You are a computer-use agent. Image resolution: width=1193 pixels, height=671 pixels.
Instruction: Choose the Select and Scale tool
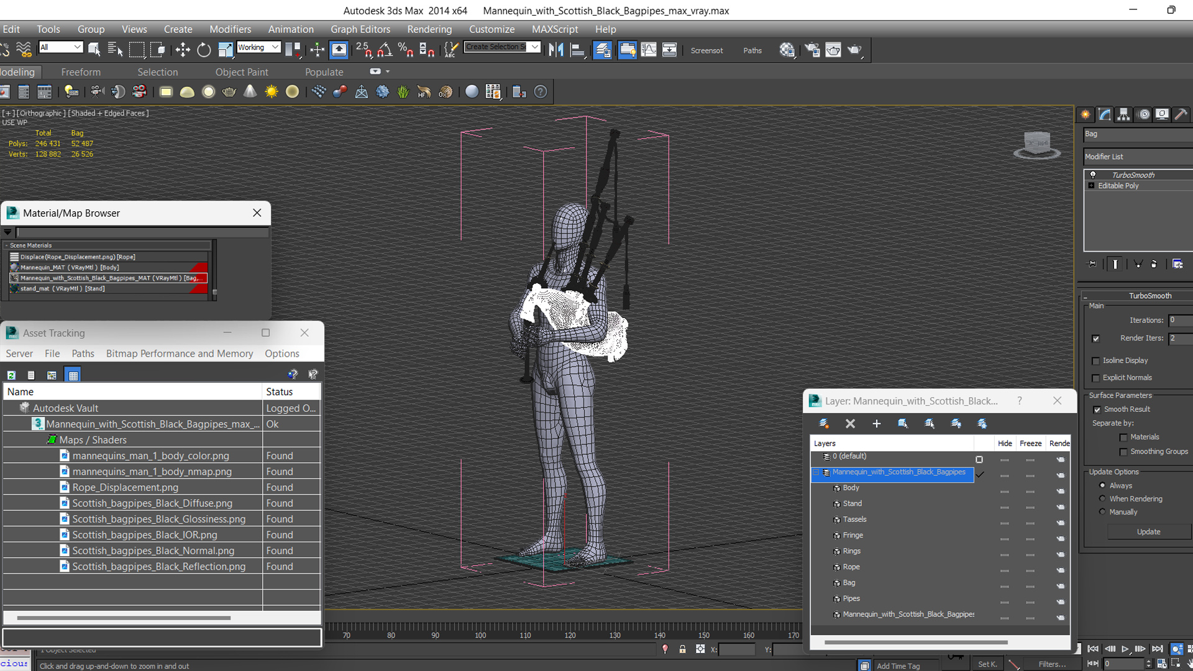coord(225,50)
